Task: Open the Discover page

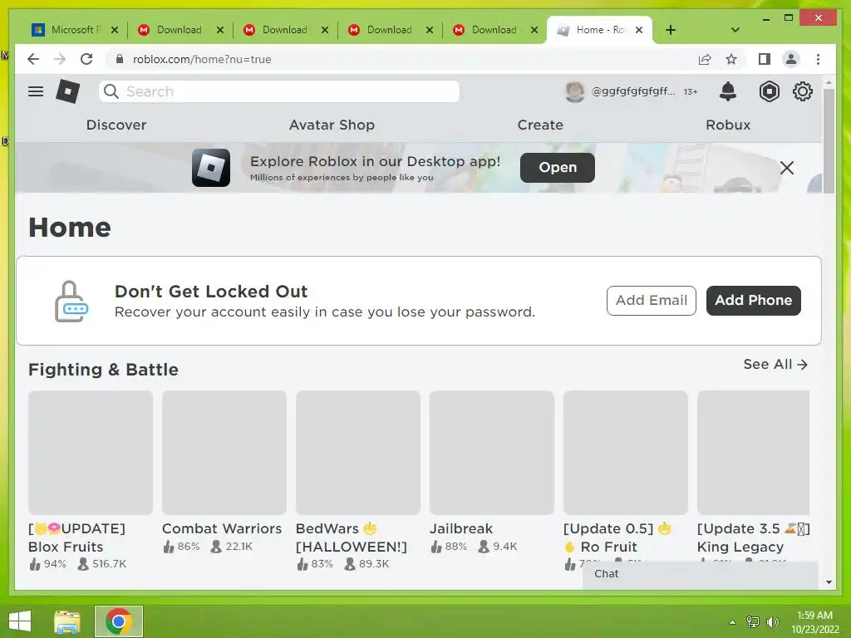Action: tap(116, 125)
